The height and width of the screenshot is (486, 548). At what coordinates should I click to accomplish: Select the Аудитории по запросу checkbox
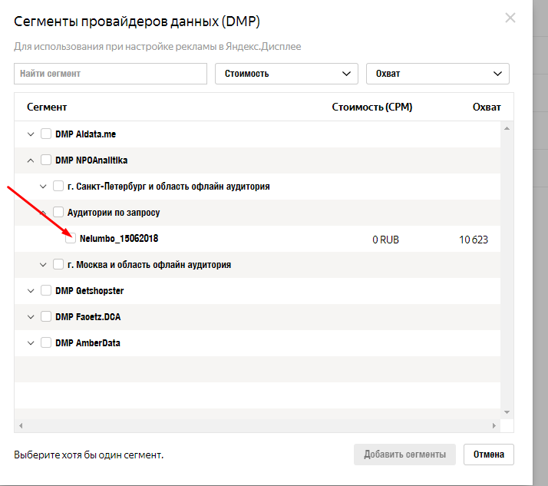pos(58,212)
